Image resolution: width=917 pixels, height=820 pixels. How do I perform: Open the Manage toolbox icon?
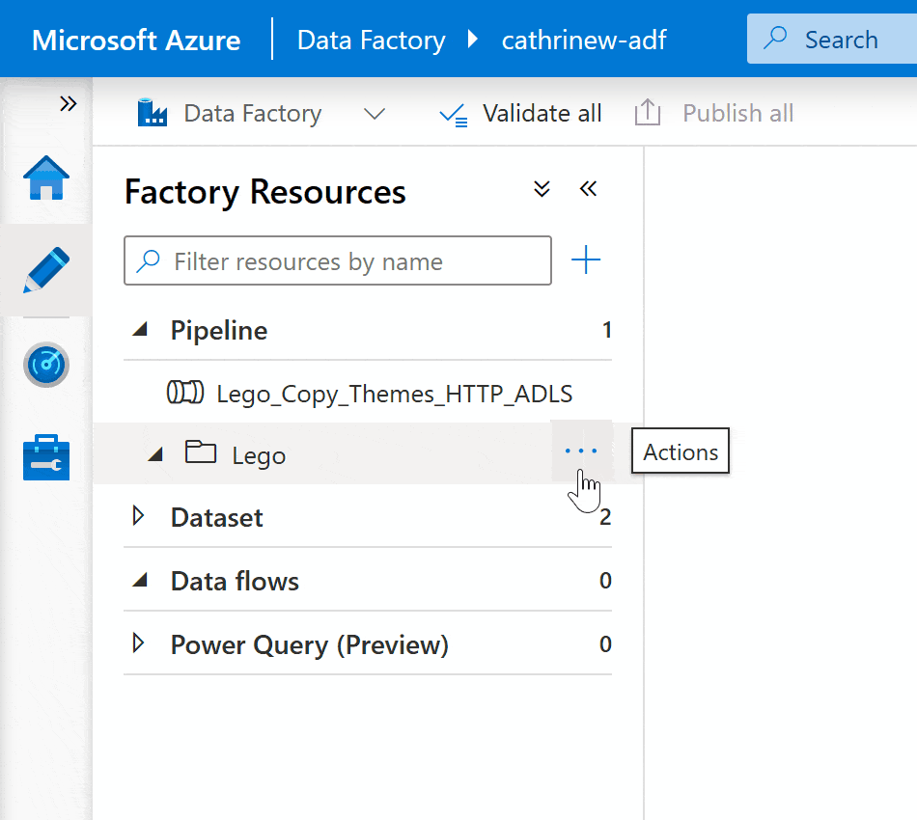click(x=46, y=456)
